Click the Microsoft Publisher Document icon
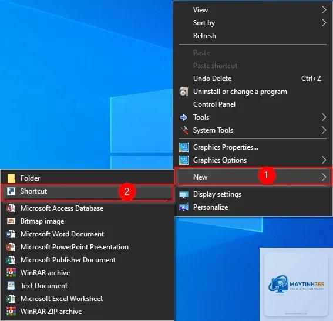This screenshot has height=321, width=333. point(11,260)
